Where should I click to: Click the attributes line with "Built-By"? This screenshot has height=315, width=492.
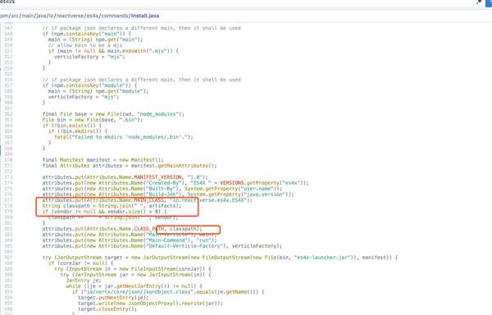162,188
